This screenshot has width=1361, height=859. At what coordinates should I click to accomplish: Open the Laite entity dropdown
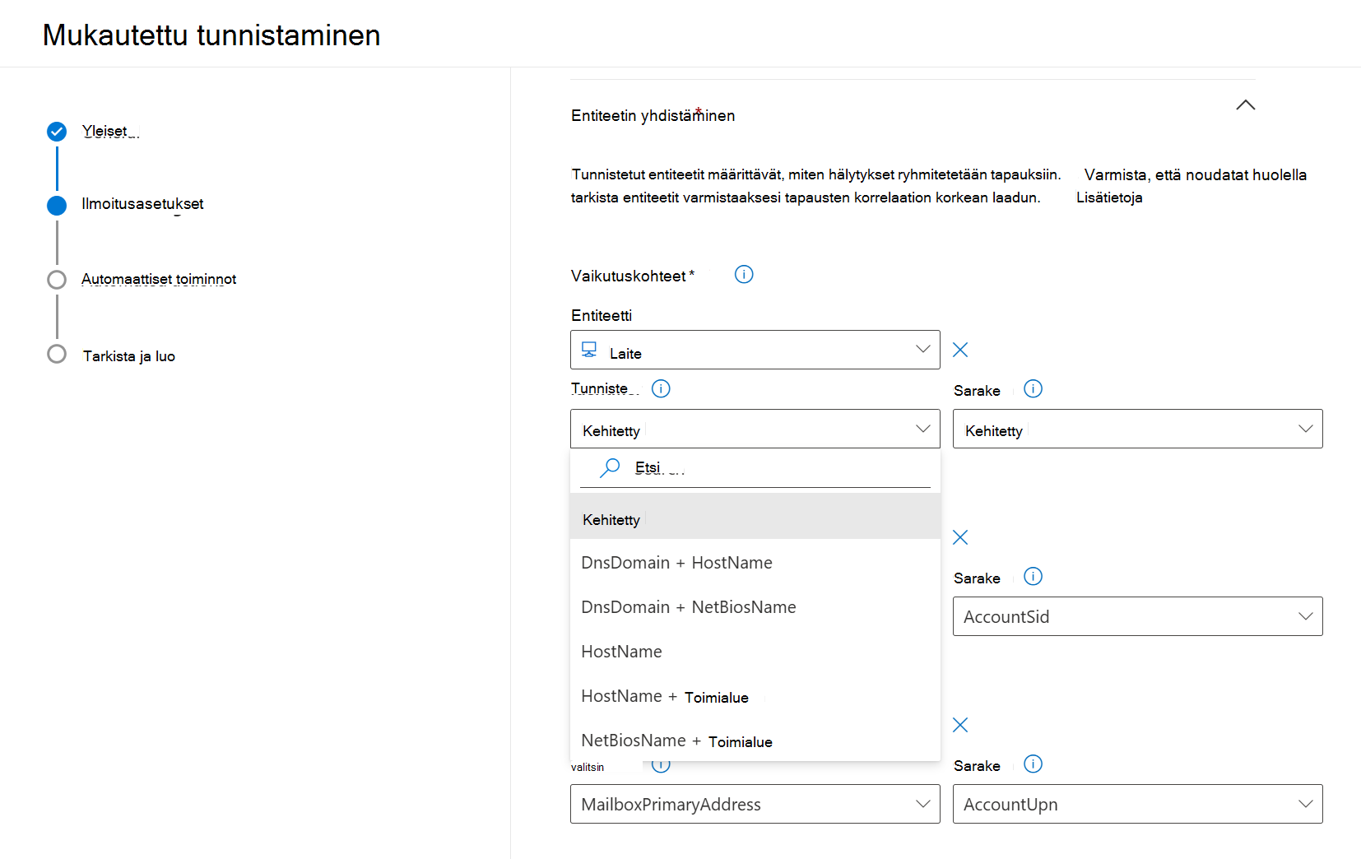click(755, 350)
